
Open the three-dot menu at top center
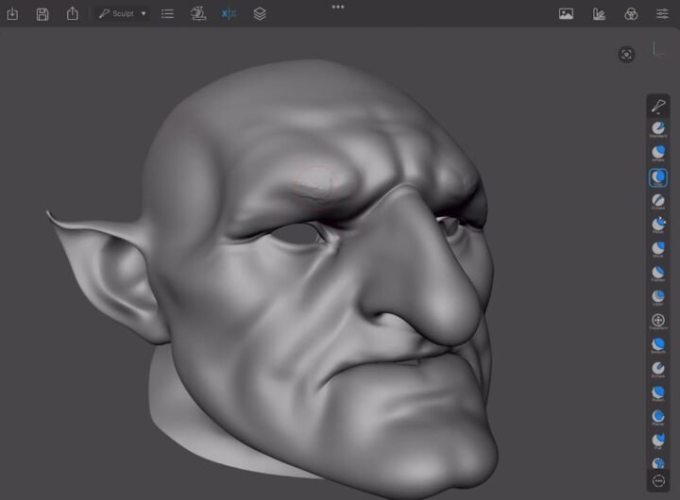[338, 7]
